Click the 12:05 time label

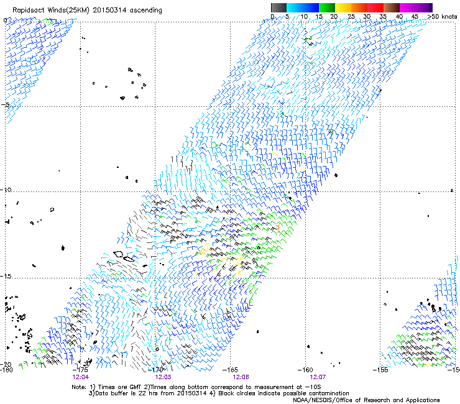pos(163,377)
